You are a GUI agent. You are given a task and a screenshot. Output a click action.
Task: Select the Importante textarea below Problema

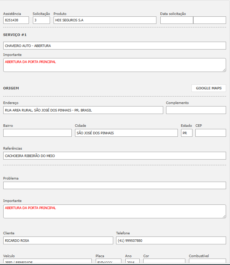[114, 212]
